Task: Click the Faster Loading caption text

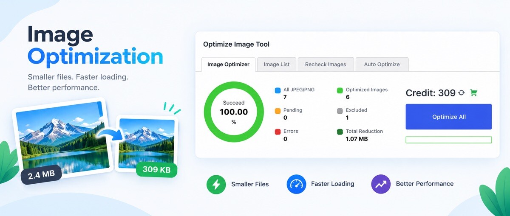Action: [x=332, y=184]
